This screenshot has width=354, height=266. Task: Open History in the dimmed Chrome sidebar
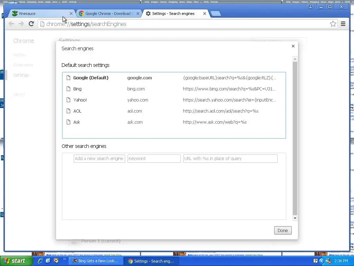click(20, 55)
